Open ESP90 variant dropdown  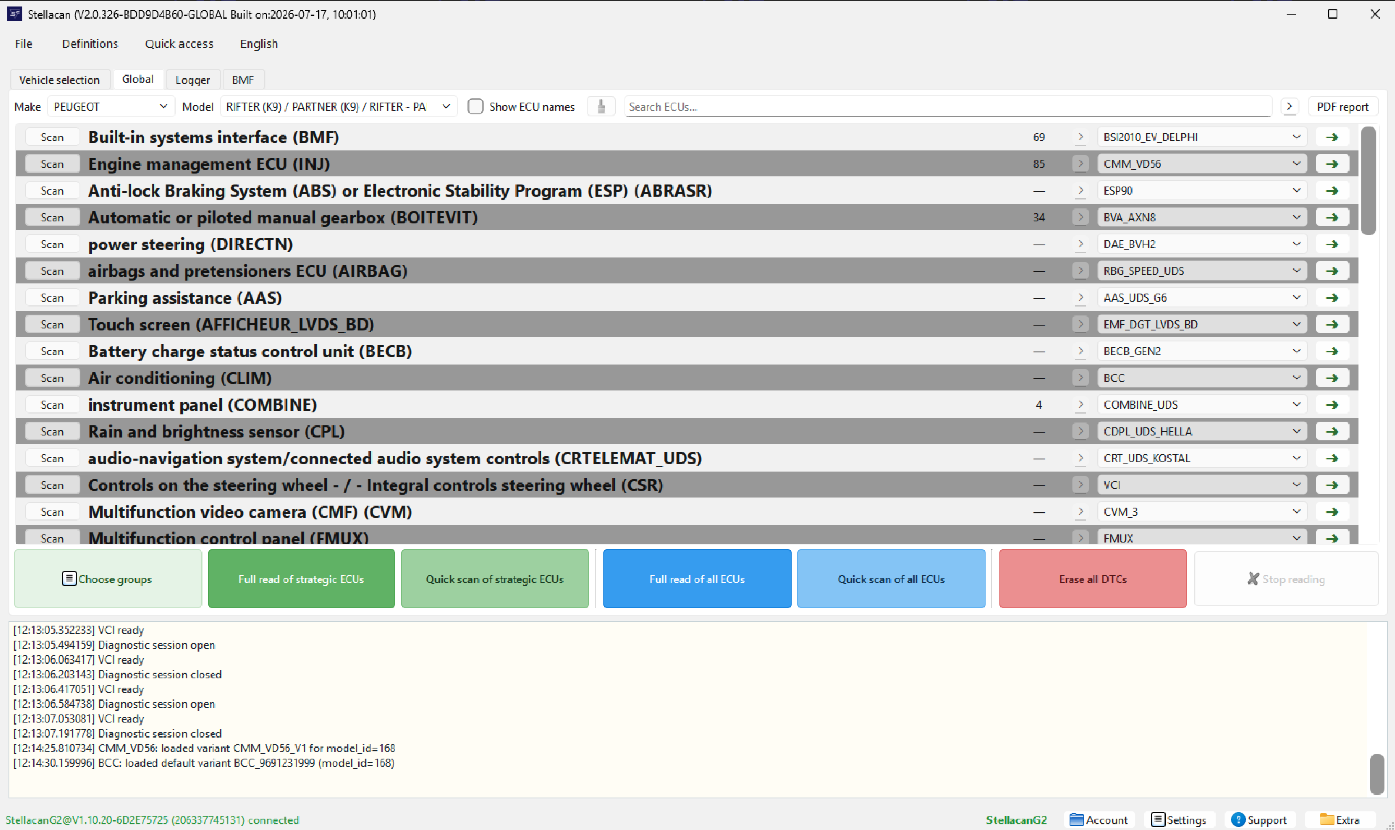point(1201,191)
